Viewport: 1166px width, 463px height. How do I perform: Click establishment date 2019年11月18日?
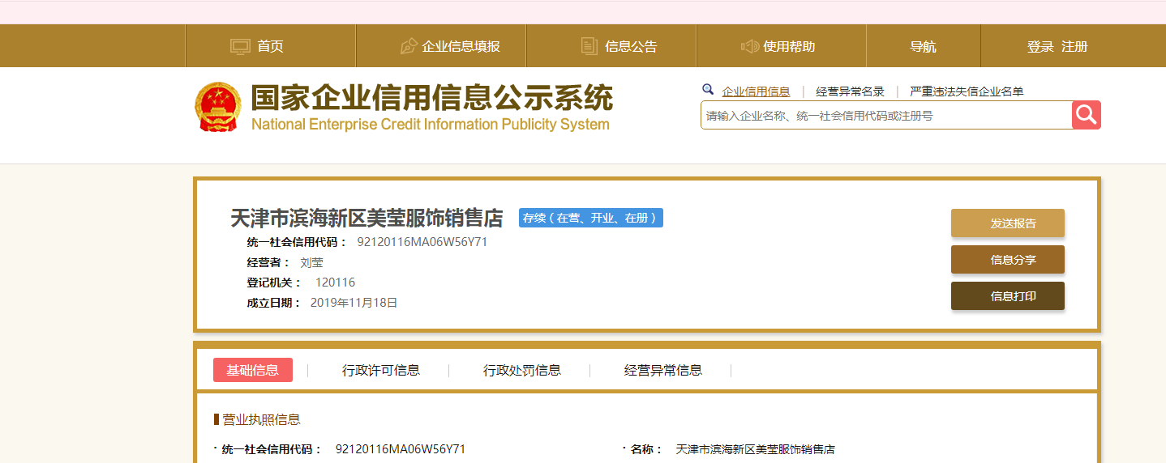pos(354,303)
